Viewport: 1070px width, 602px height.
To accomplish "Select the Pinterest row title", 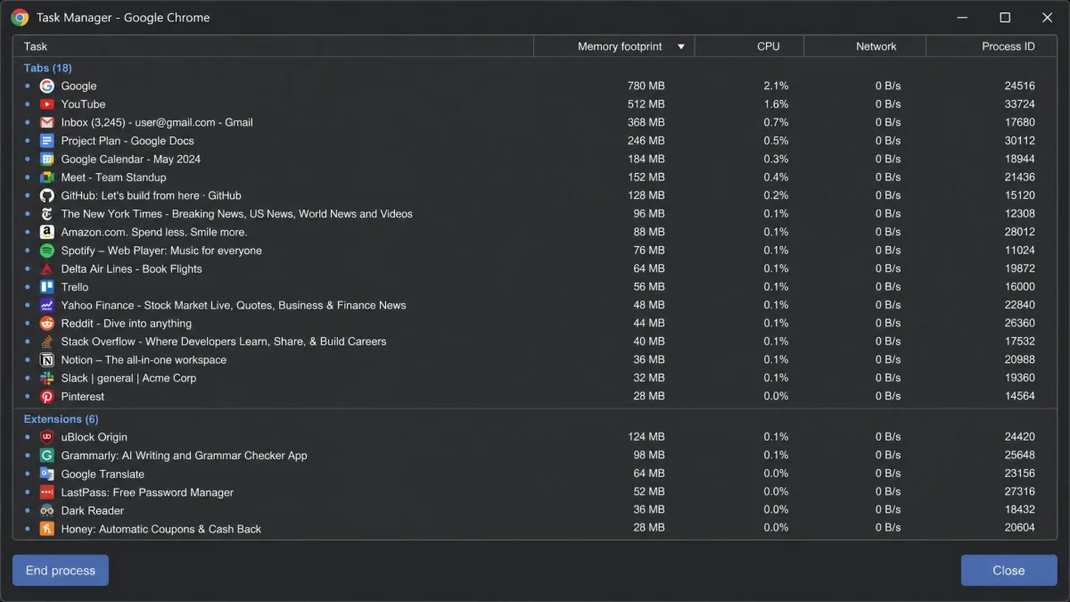I will [83, 397].
